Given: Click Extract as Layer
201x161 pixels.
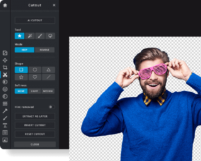Looking at the screenshot, I should [35, 116].
